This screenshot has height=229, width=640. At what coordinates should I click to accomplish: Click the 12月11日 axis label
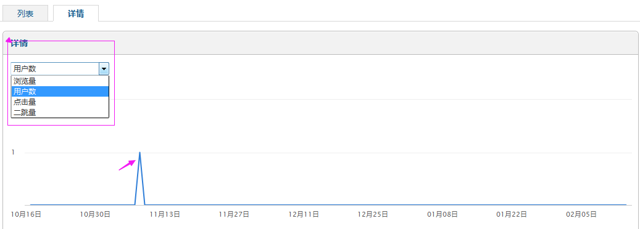coord(303,214)
